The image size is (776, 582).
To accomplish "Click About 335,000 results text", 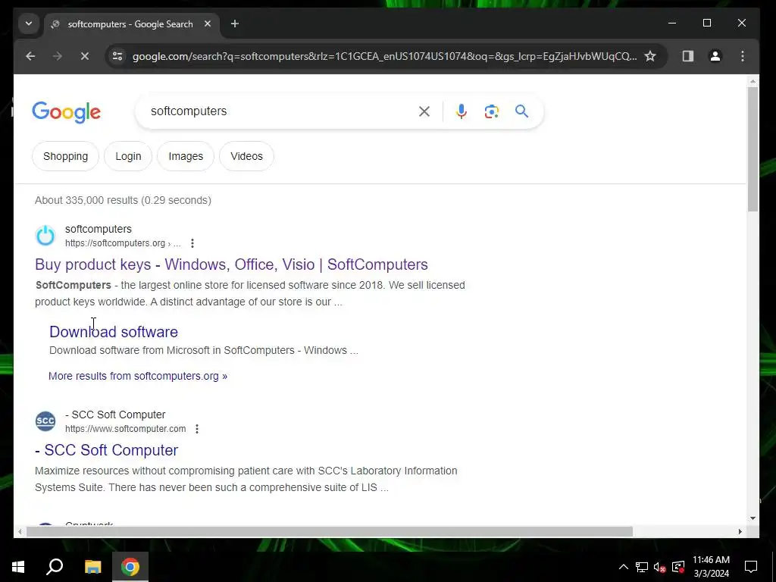I will (x=124, y=200).
